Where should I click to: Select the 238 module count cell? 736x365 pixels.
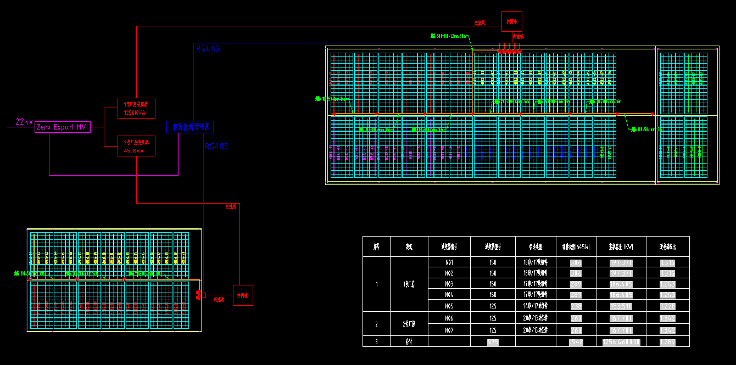click(576, 306)
